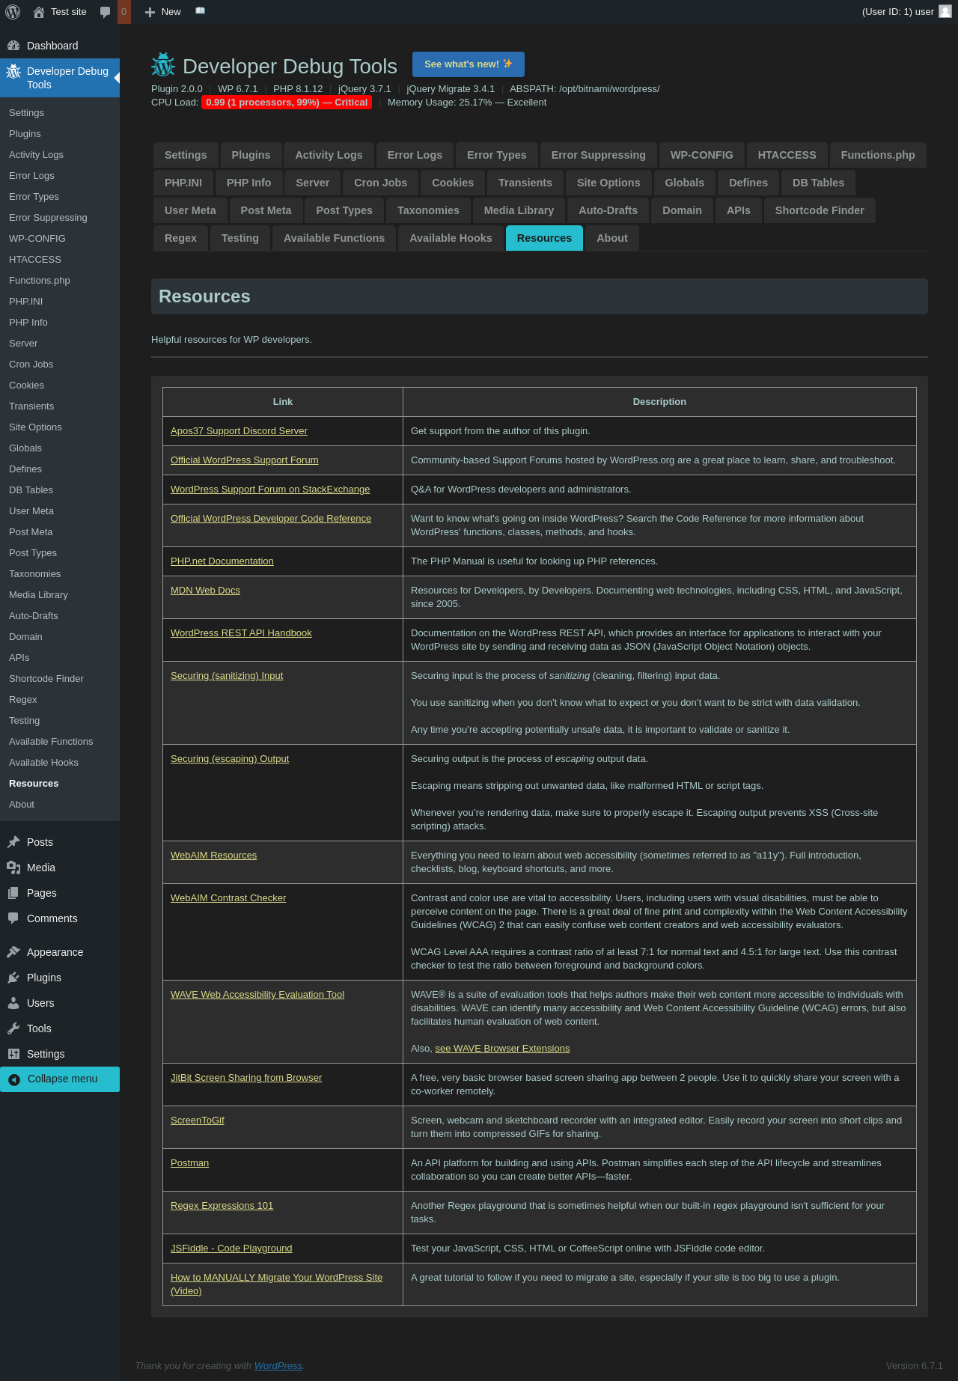Image resolution: width=958 pixels, height=1381 pixels.
Task: Click the Dashboard gauge icon in sidebar
Action: (x=13, y=46)
